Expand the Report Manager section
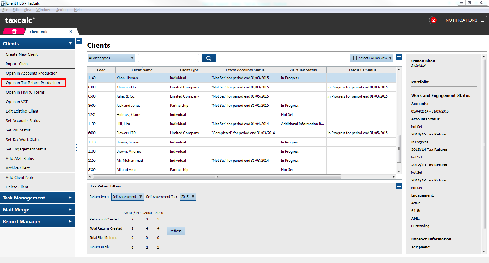The height and width of the screenshot is (263, 489). pyautogui.click(x=37, y=221)
